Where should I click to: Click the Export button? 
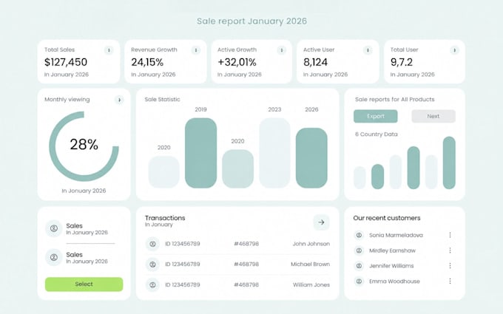(375, 116)
